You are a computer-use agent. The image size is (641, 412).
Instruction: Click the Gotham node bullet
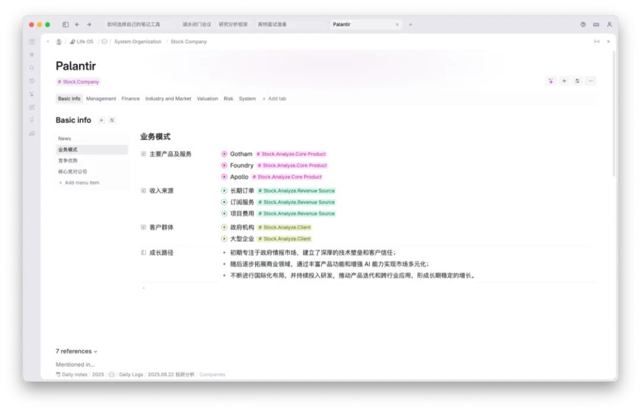(x=224, y=154)
